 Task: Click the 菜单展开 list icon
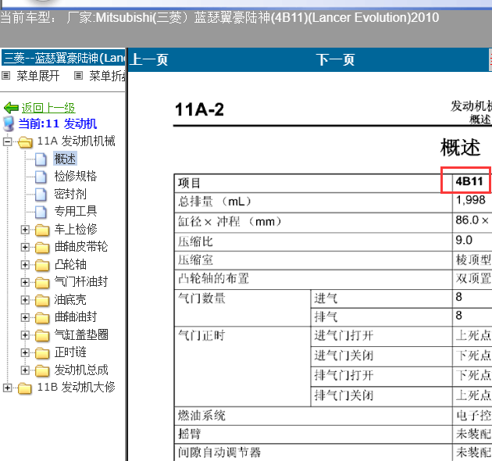6,76
